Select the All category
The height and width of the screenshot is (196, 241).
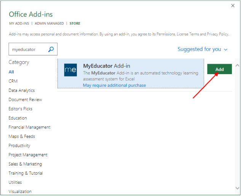[11, 72]
